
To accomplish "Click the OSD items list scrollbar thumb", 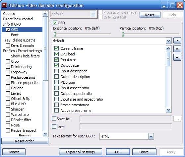I will pyautogui.click(x=168, y=59).
